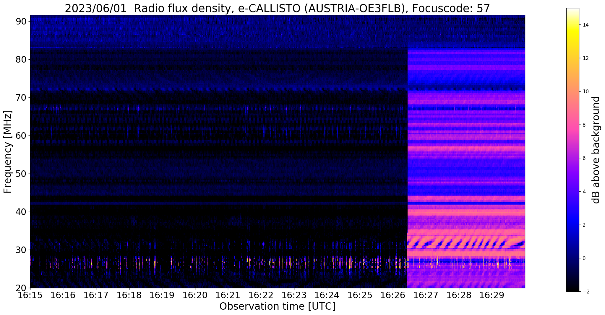Click the 60 MHz frequency tick label
605x315 pixels.
pyautogui.click(x=21, y=136)
